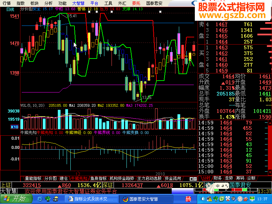Click the trade list scroll-down arrow
The height and width of the screenshot is (204, 272).
[270, 172]
